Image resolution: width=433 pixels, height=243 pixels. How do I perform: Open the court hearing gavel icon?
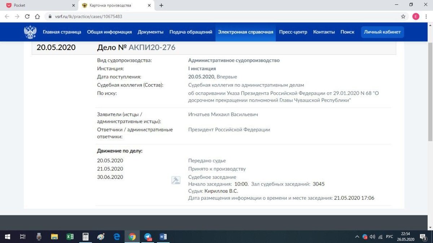tap(176, 180)
